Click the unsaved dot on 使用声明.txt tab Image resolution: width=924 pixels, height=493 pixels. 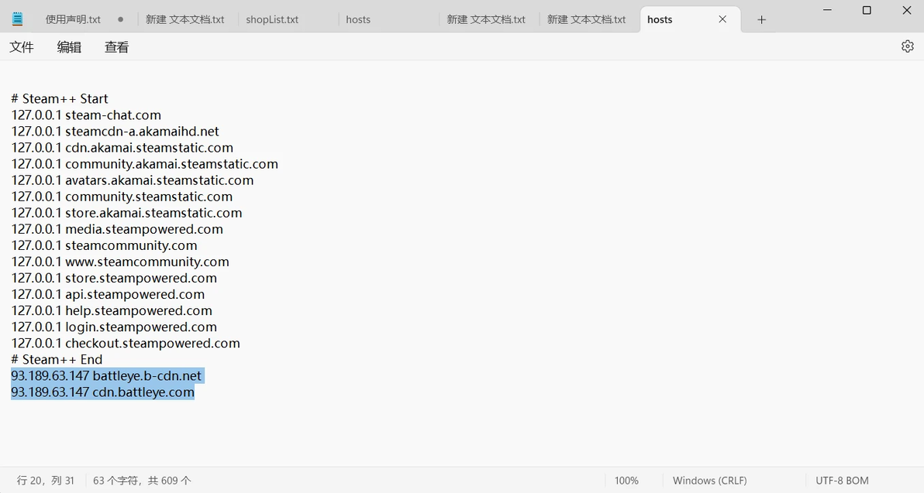coord(120,19)
